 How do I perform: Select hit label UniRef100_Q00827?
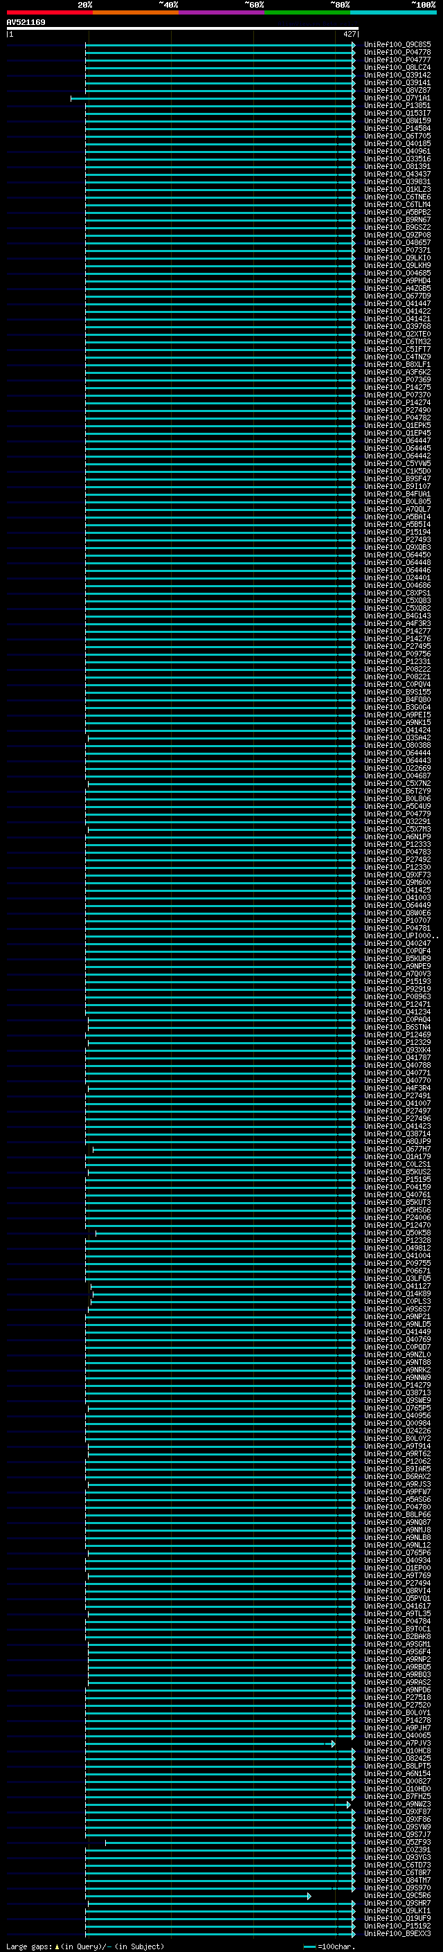tap(397, 1781)
